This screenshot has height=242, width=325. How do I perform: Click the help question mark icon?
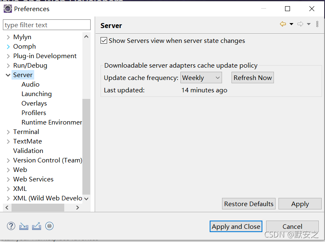coord(11,226)
